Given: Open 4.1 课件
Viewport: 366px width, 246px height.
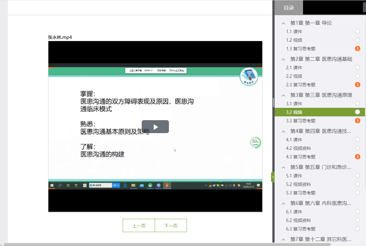Looking at the screenshot, I should point(294,140).
